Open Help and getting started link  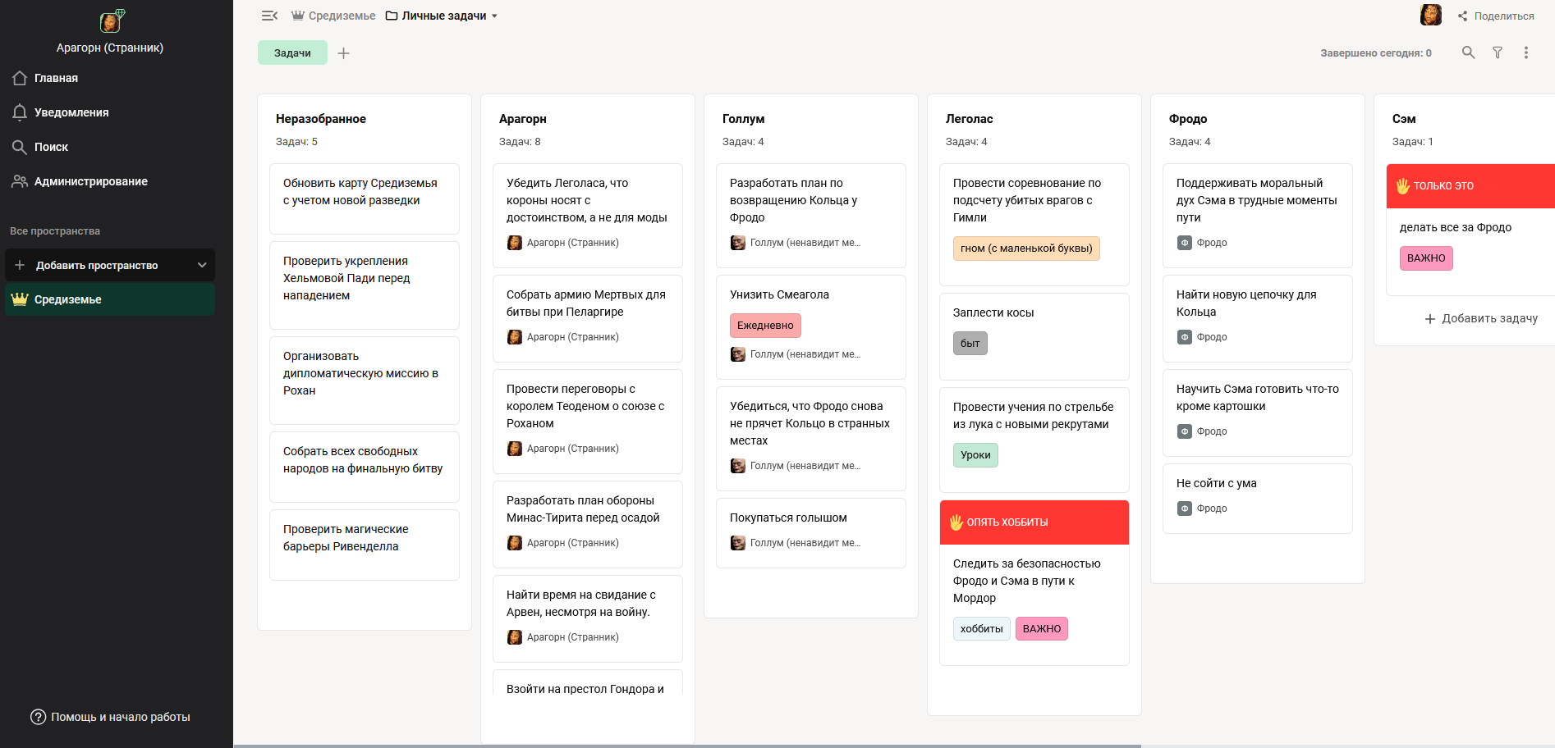coord(111,717)
